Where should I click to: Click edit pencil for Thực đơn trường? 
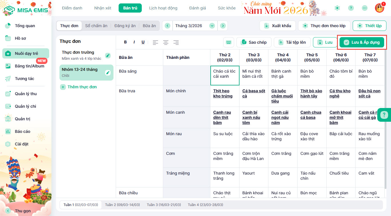pos(108,55)
